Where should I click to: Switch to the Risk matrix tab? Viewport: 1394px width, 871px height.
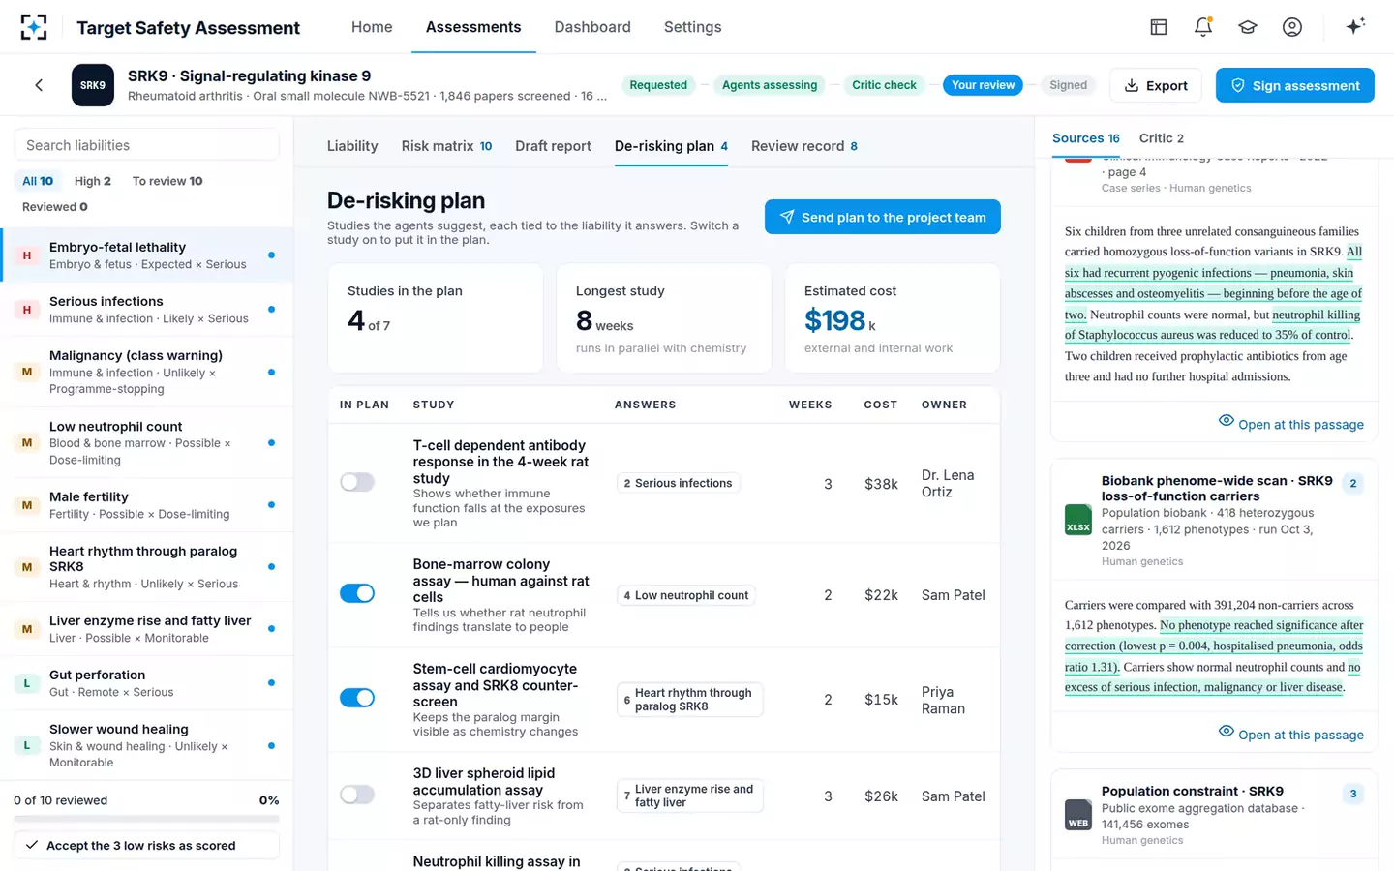pyautogui.click(x=447, y=146)
